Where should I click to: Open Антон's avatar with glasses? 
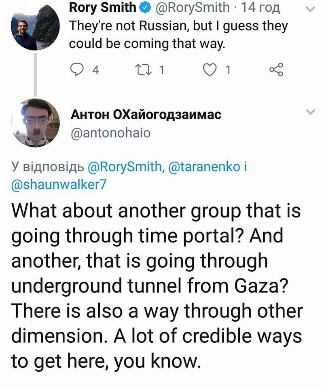(x=36, y=122)
